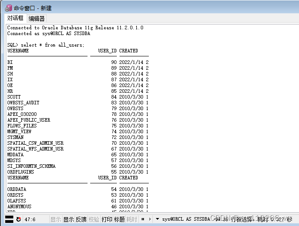Toggle the 打印 status option
299x226 pixels.
pyautogui.click(x=107, y=219)
